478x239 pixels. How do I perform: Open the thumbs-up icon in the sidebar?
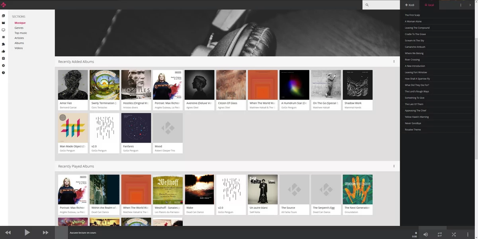4,51
